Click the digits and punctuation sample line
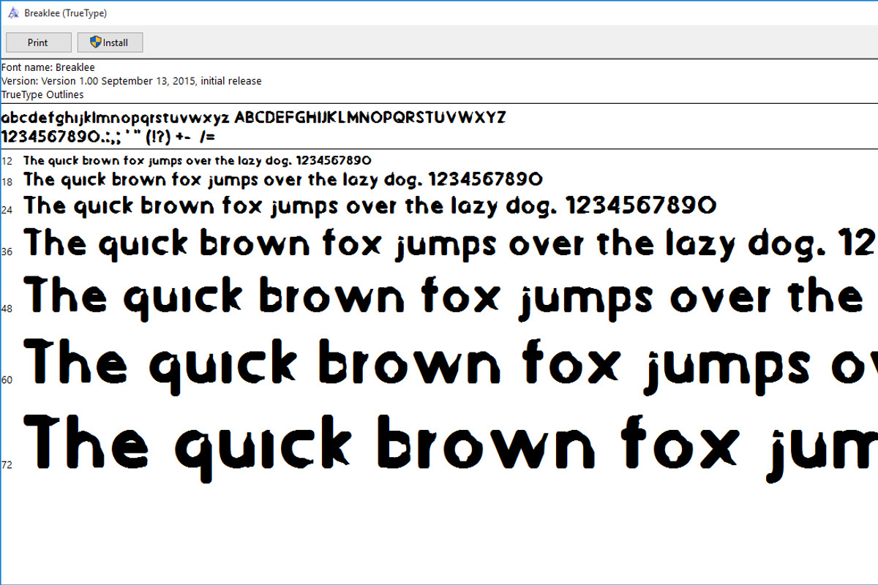 [x=108, y=137]
